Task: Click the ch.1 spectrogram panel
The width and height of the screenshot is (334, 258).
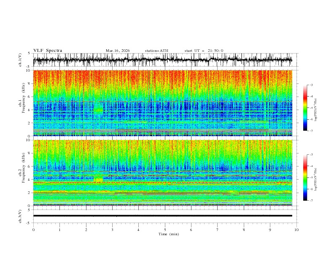Action: (162, 103)
